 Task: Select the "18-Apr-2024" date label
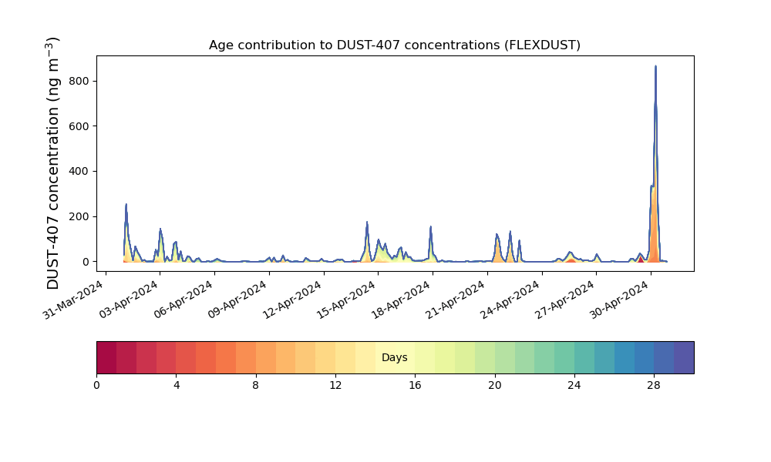402,300
